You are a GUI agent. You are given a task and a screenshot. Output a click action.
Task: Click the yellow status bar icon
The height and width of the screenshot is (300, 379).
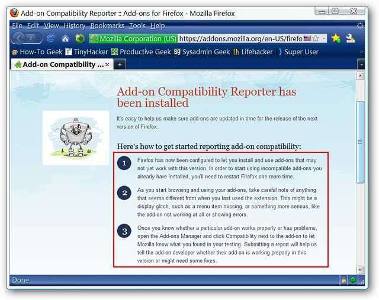click(x=343, y=281)
